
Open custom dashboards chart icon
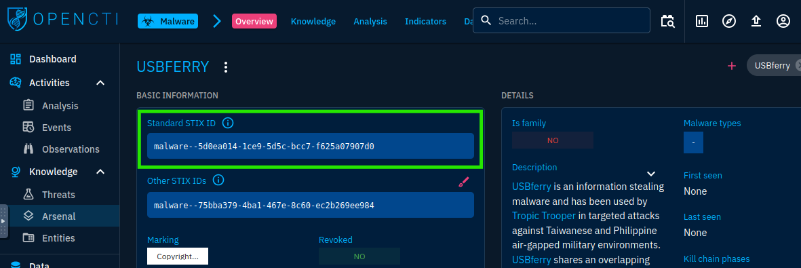[x=702, y=21]
